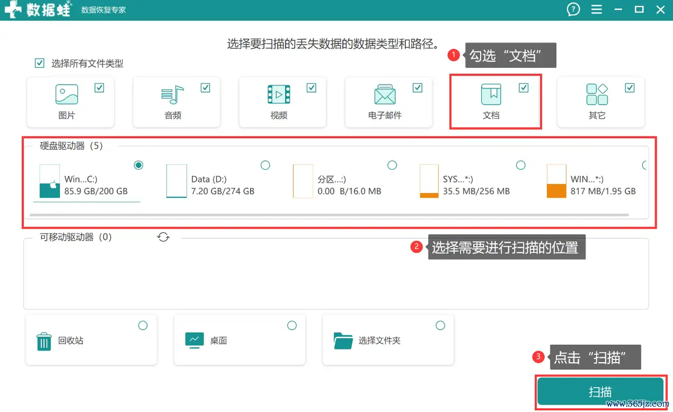Click the help question mark icon
673x412 pixels.
573,10
